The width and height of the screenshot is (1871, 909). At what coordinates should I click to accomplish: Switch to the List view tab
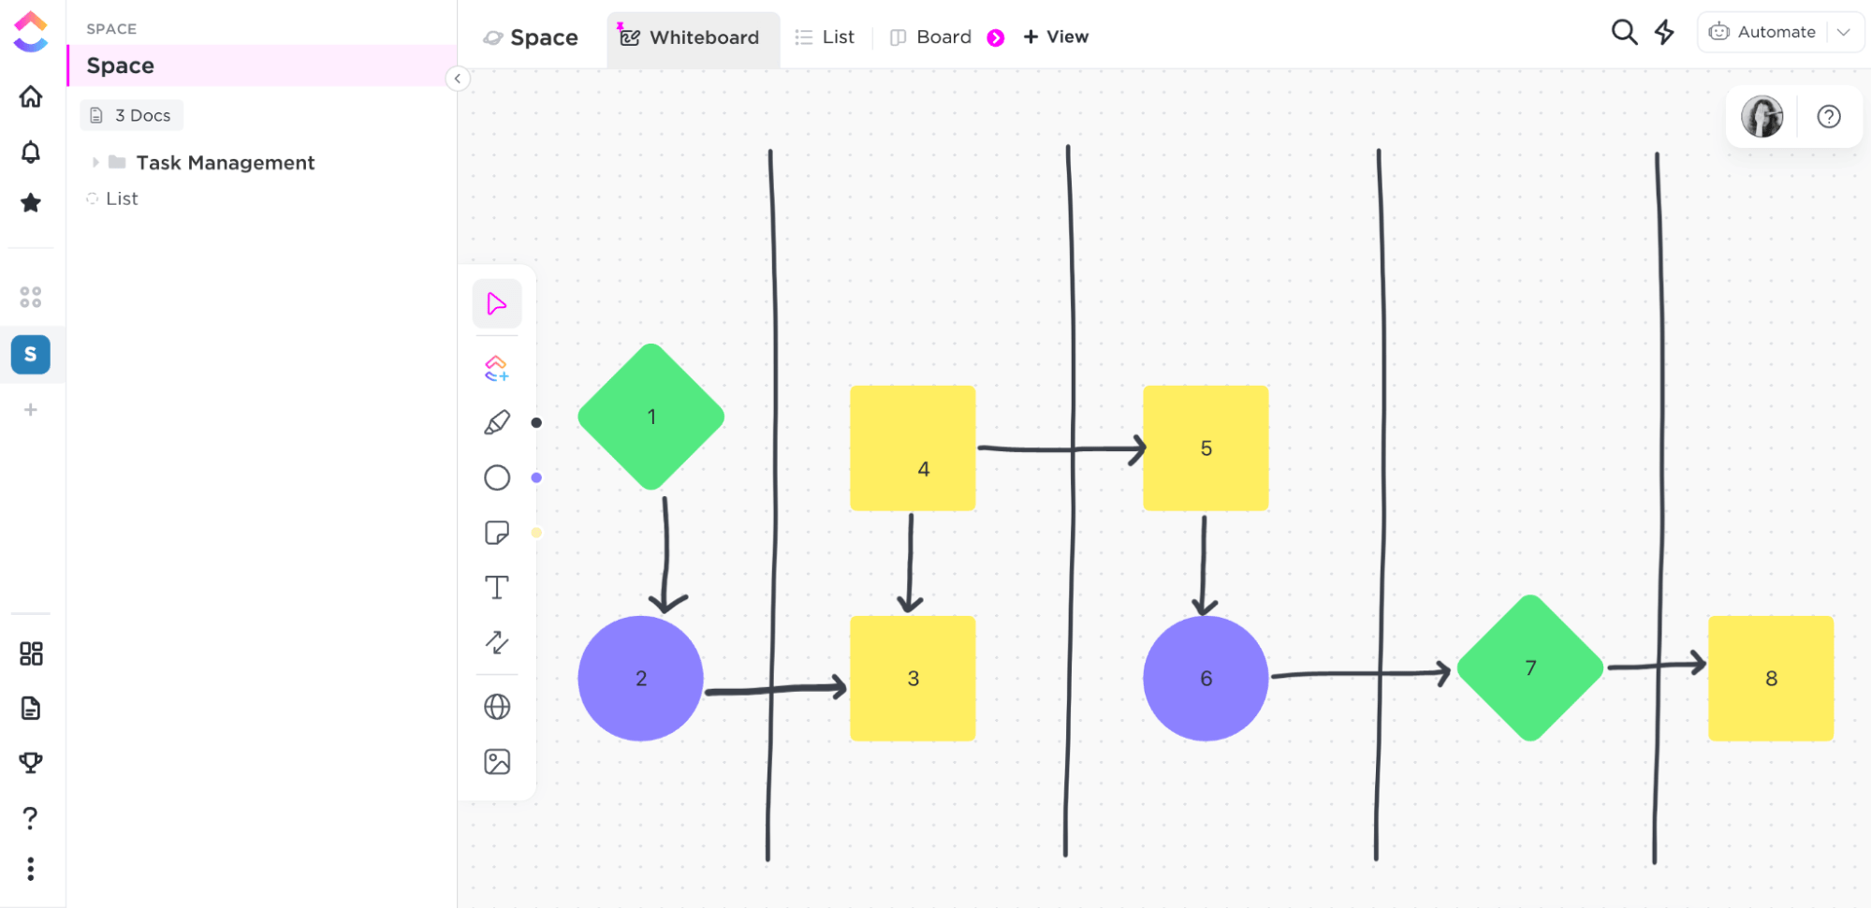coord(825,37)
